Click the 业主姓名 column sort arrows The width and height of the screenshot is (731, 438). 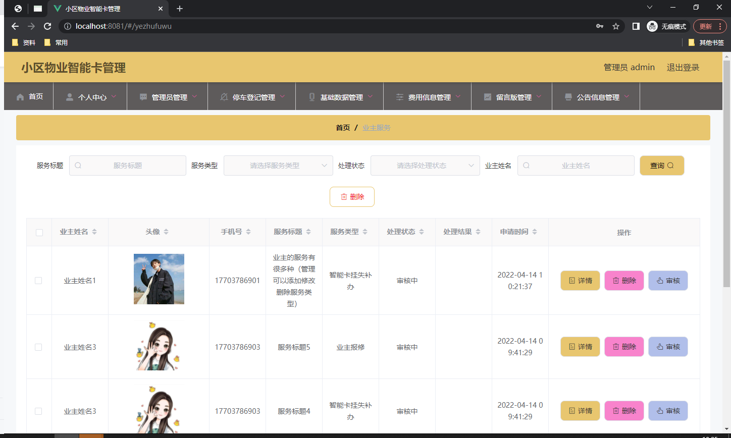[94, 232]
